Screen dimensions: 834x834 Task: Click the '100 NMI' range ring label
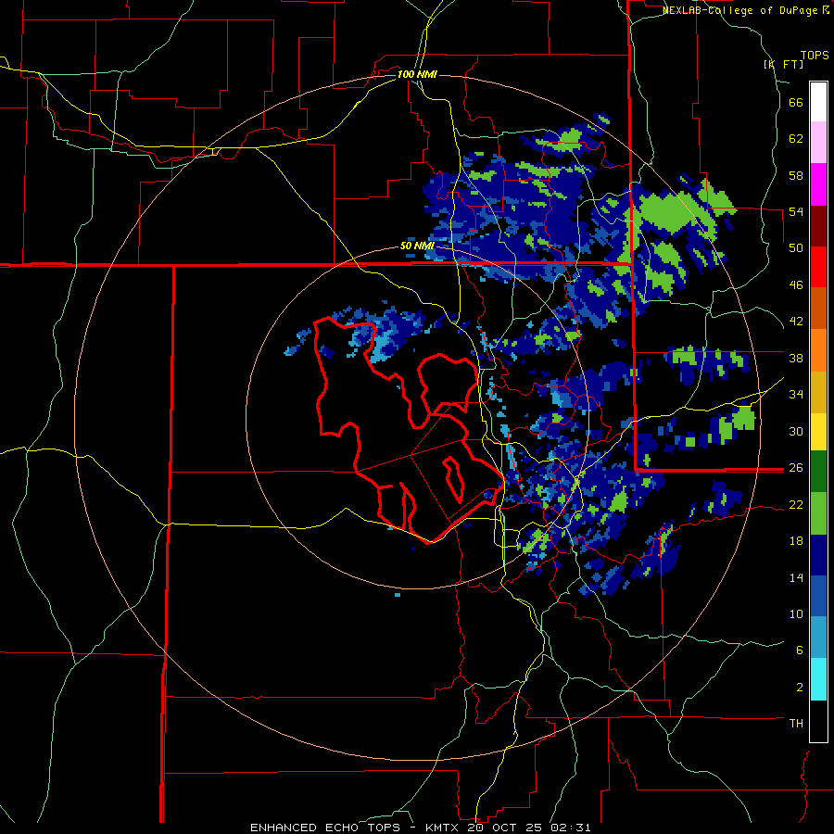pos(417,74)
